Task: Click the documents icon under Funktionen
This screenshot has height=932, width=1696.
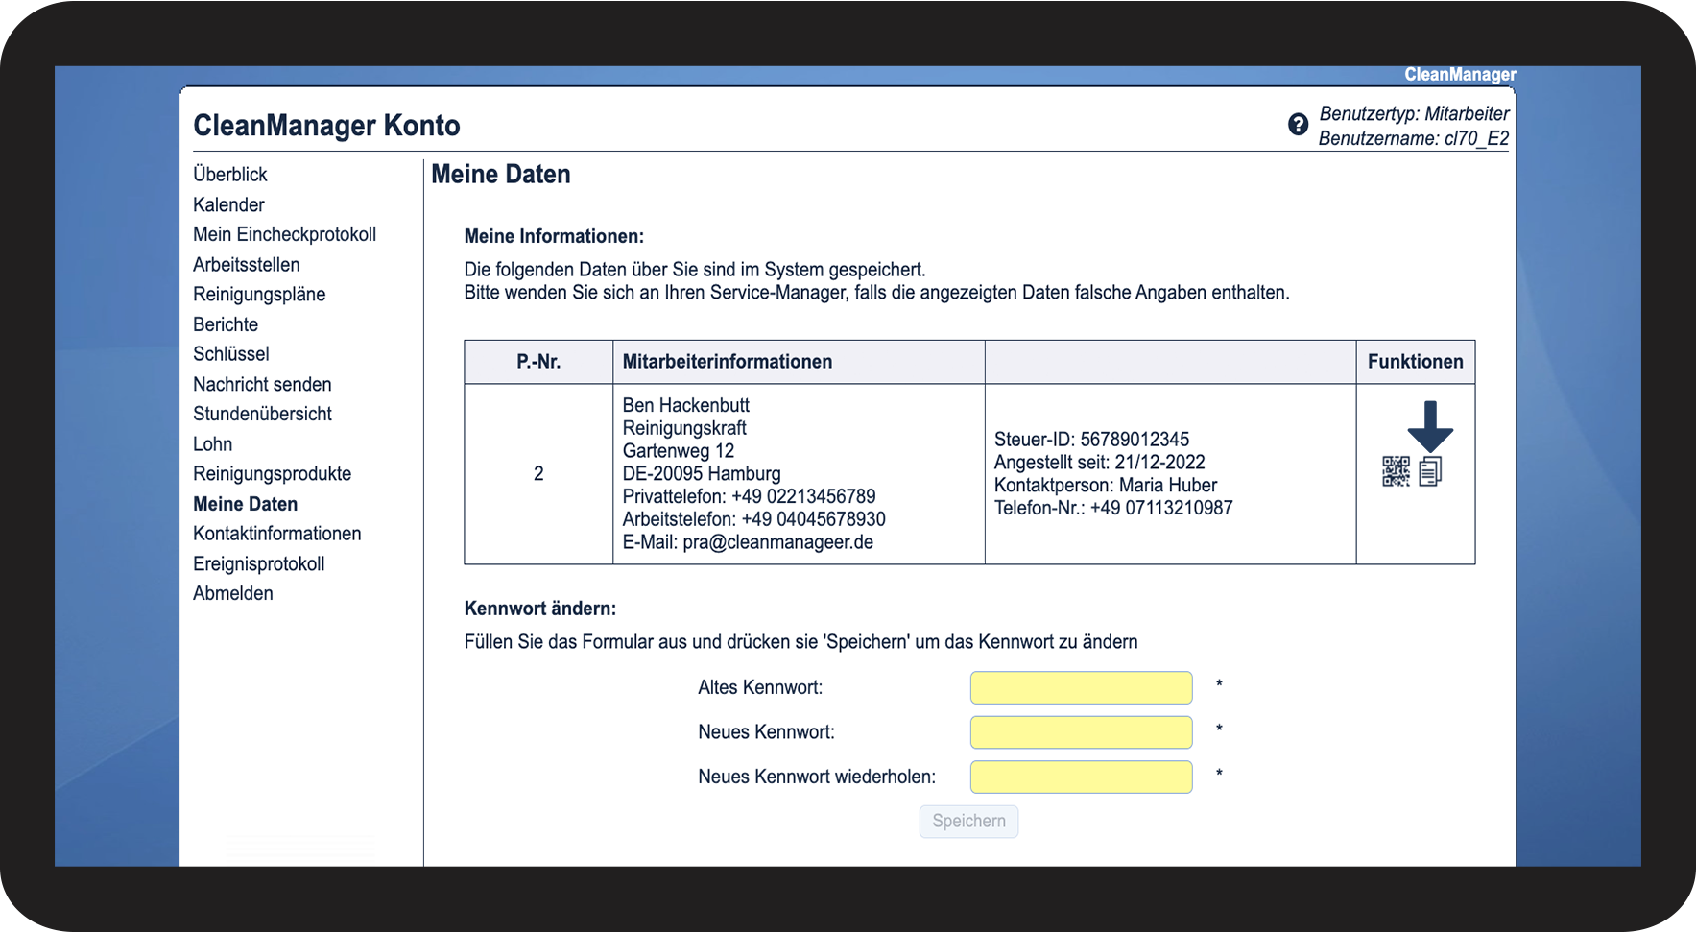Action: 1430,471
